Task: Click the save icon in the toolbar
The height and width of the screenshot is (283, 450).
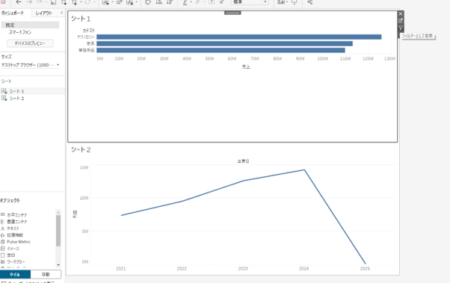Action: point(53,2)
